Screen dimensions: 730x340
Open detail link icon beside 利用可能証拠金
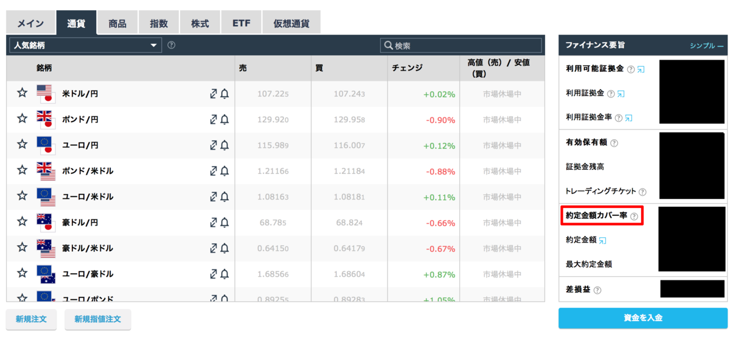pyautogui.click(x=641, y=69)
